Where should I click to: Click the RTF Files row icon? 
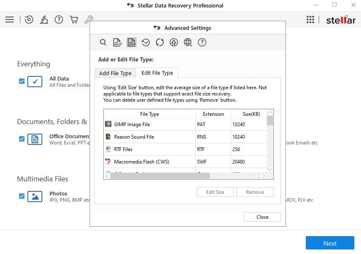(108, 149)
